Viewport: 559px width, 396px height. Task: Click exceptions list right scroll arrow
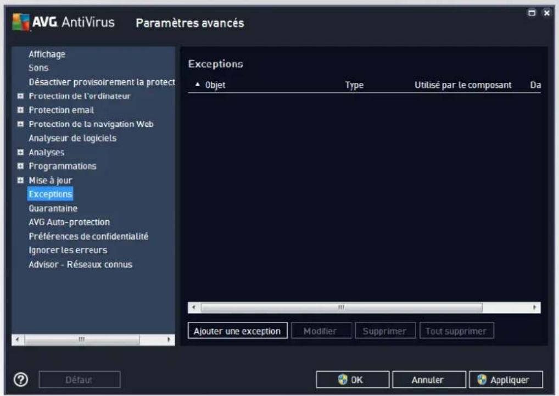pyautogui.click(x=534, y=307)
